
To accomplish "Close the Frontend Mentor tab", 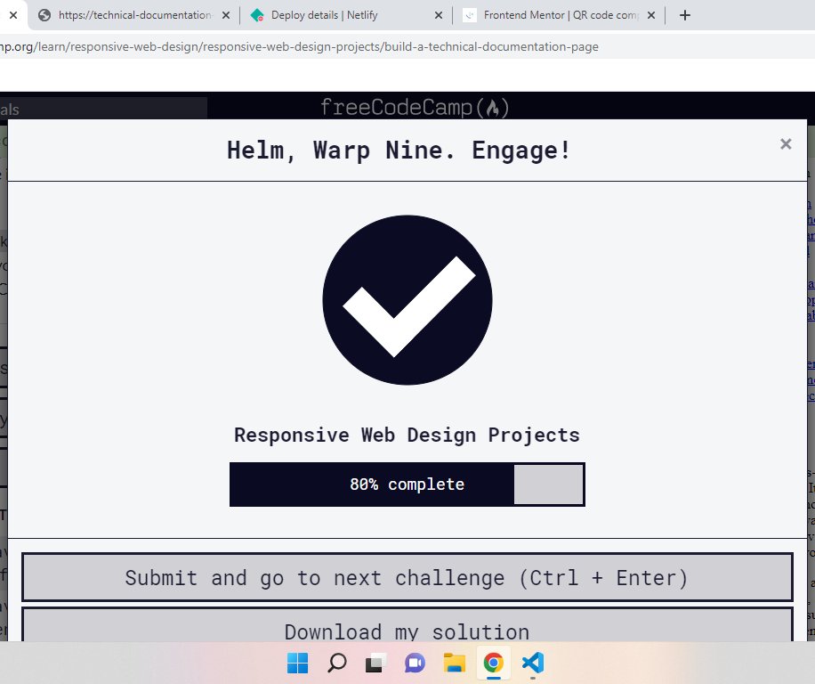I will [x=650, y=16].
